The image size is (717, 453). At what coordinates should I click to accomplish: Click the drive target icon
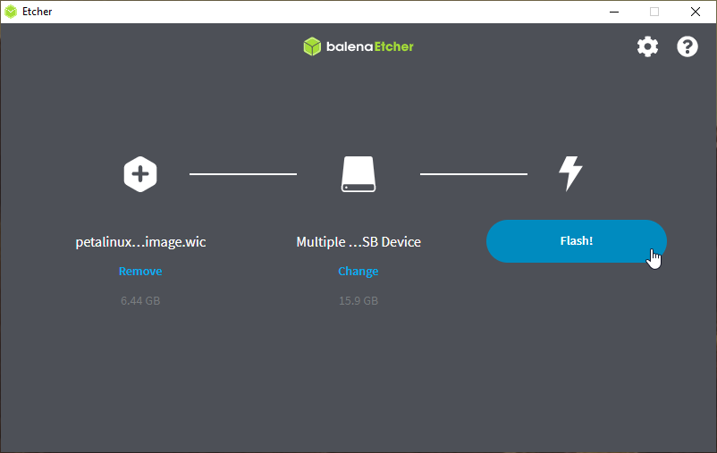click(358, 174)
